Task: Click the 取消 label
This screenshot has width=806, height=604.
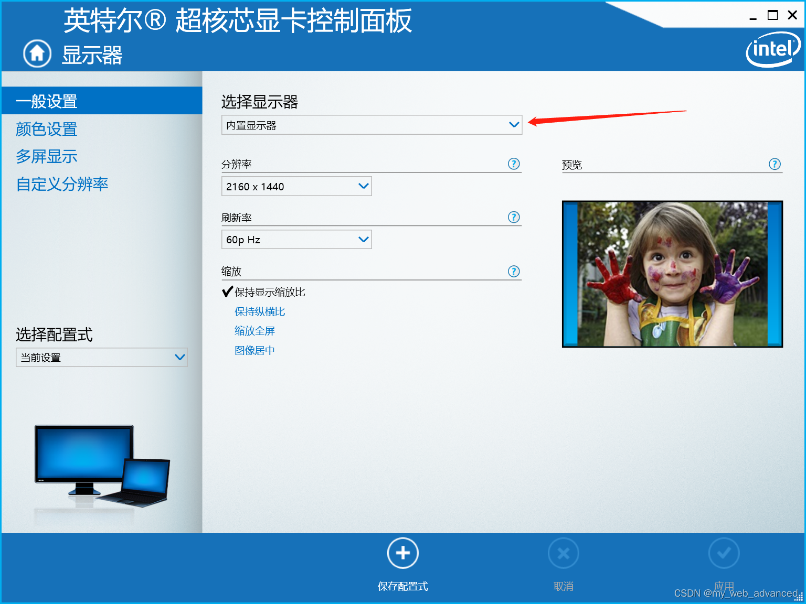Action: pyautogui.click(x=564, y=586)
